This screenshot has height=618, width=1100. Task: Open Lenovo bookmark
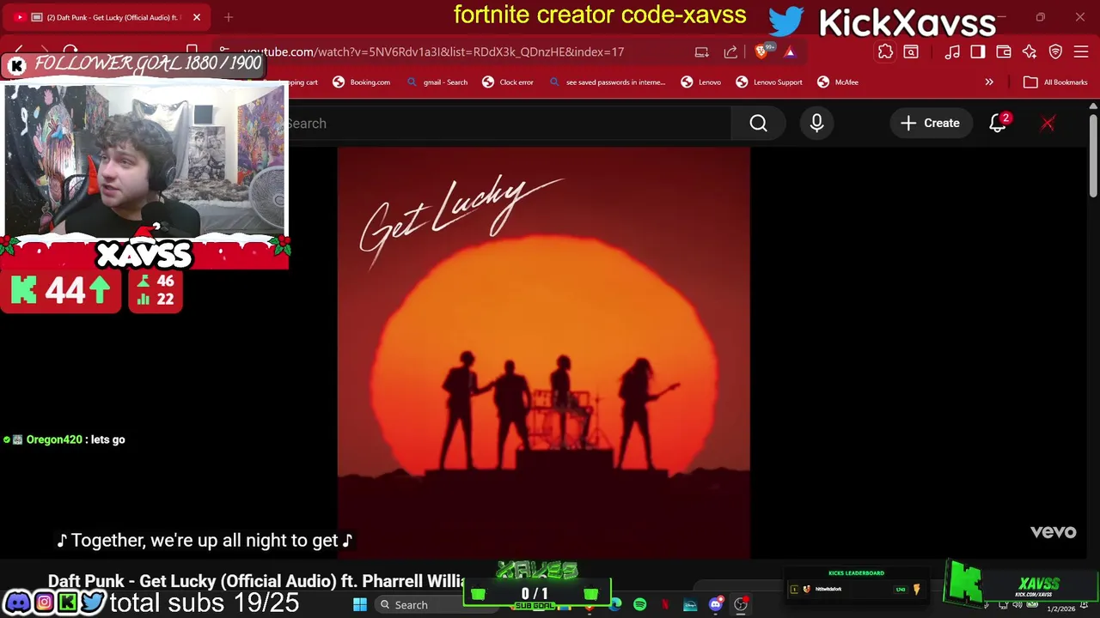click(x=701, y=82)
